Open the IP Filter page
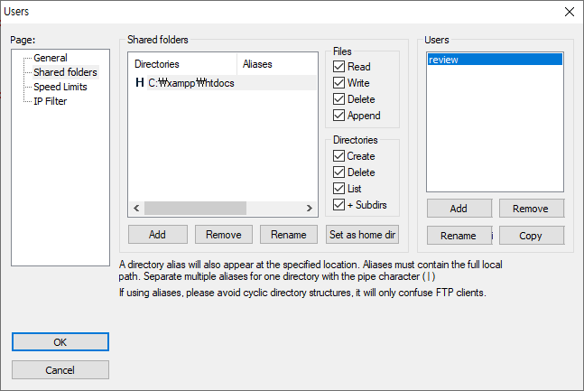The image size is (584, 391). click(x=51, y=101)
